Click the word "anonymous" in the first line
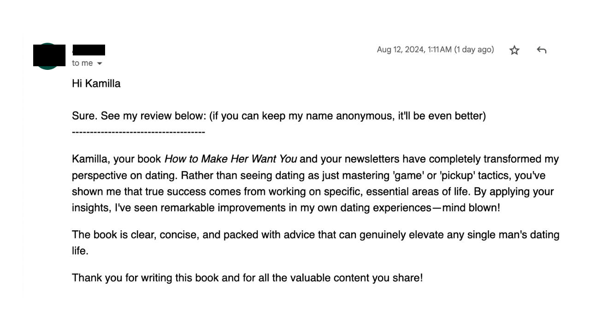The width and height of the screenshot is (590, 331). click(365, 116)
